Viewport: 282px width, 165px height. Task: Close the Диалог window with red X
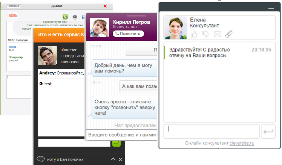(105, 6)
